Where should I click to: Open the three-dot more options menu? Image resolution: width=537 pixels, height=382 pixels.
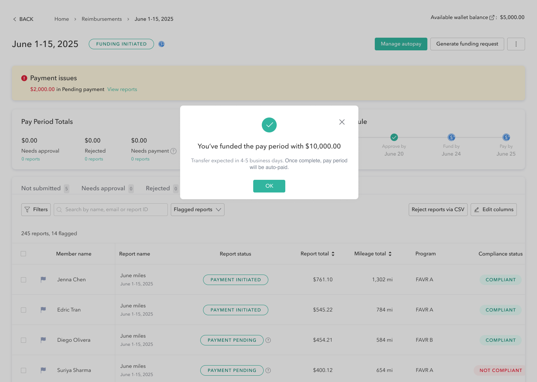516,44
